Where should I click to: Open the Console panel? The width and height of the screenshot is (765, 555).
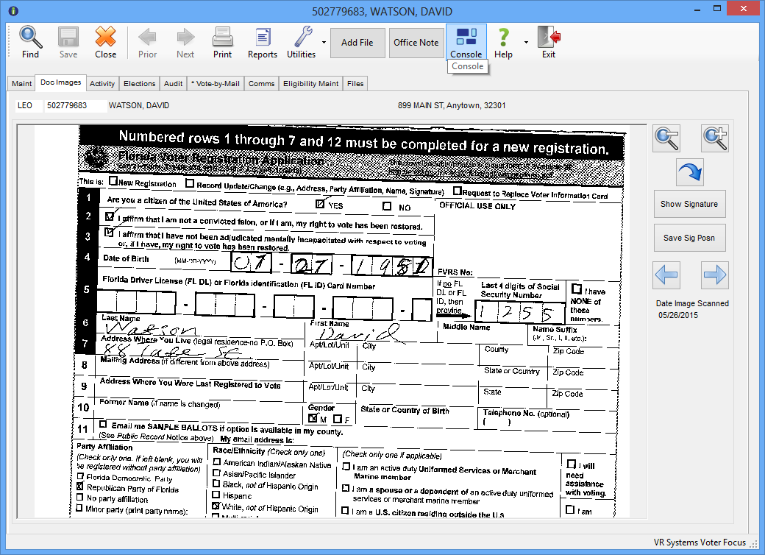point(466,42)
